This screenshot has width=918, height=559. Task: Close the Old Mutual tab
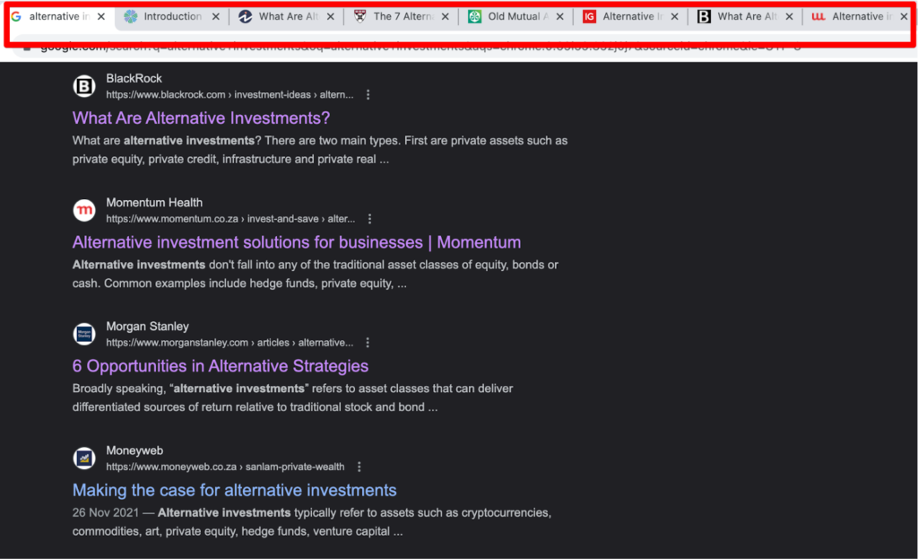[x=559, y=17]
